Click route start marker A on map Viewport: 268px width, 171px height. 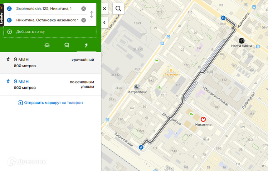(141, 147)
